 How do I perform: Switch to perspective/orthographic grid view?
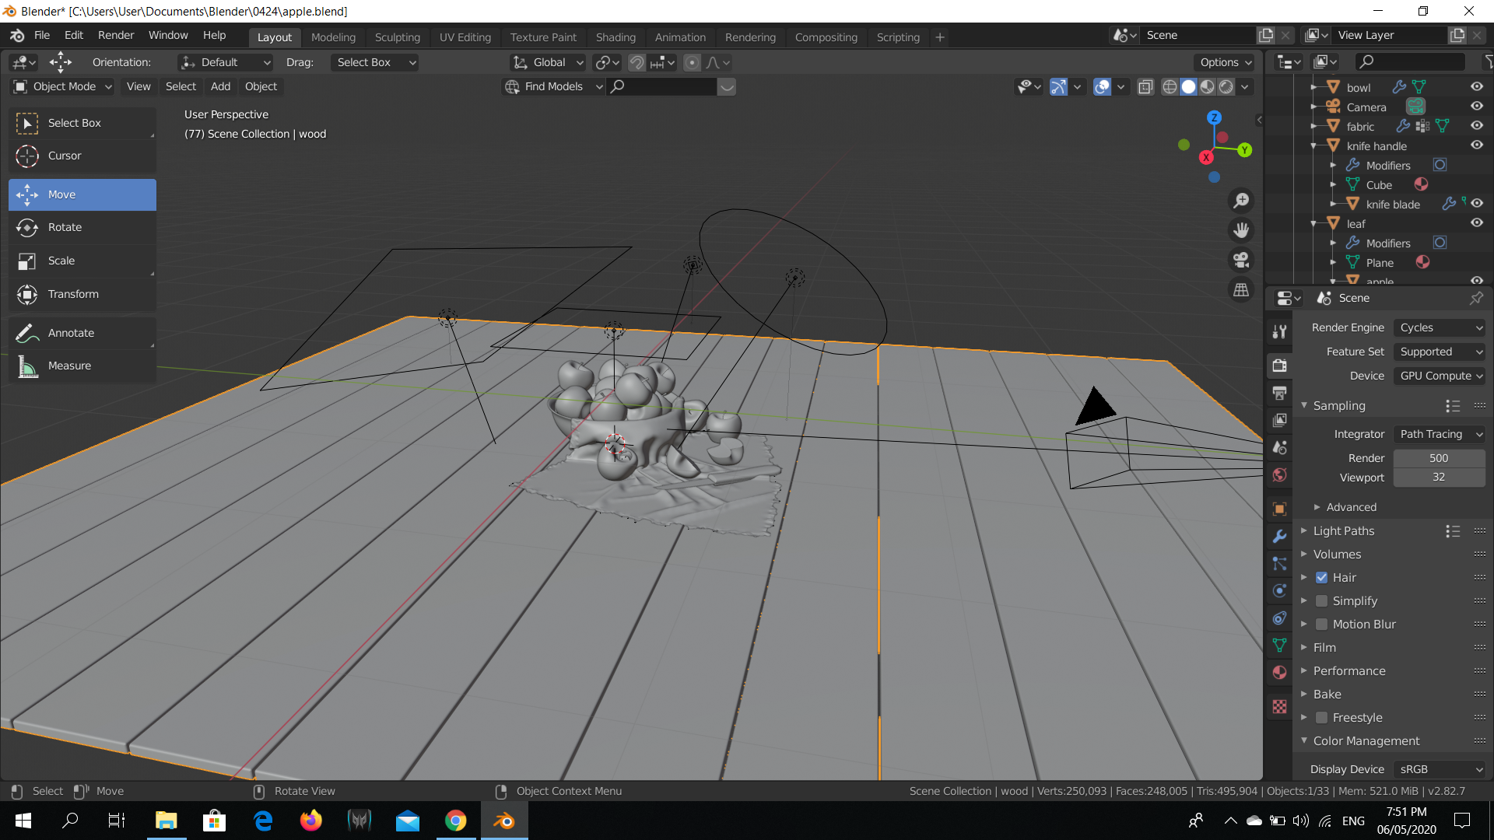click(1241, 289)
